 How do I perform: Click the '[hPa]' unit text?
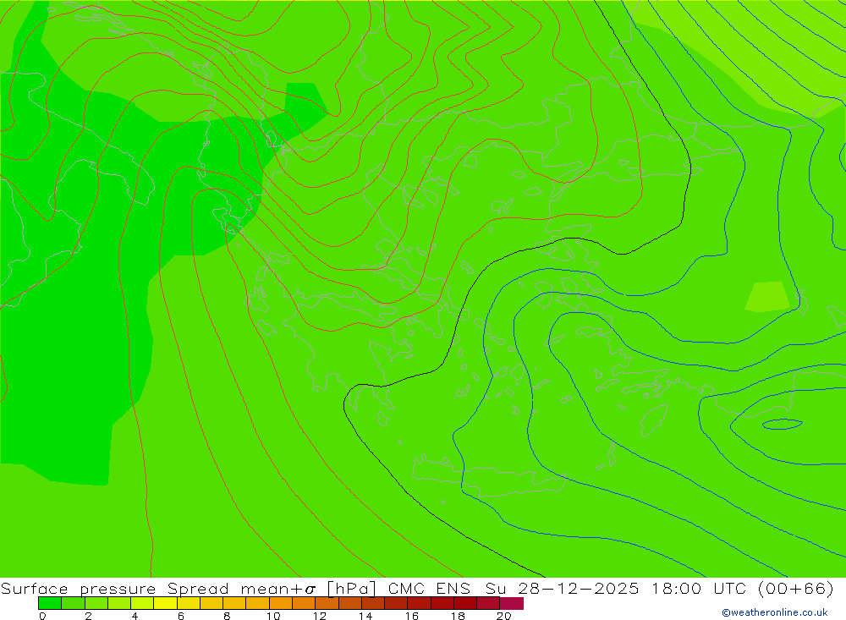pos(351,588)
